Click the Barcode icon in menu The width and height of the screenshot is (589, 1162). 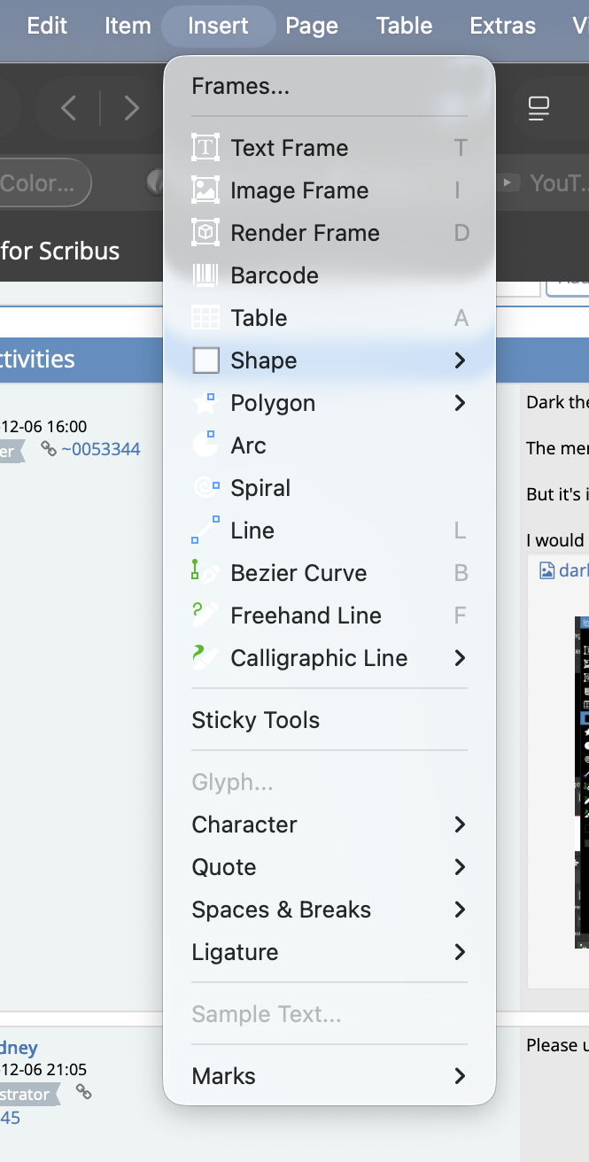point(205,275)
